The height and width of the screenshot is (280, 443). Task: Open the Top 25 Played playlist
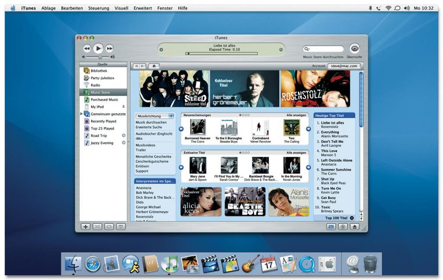103,128
